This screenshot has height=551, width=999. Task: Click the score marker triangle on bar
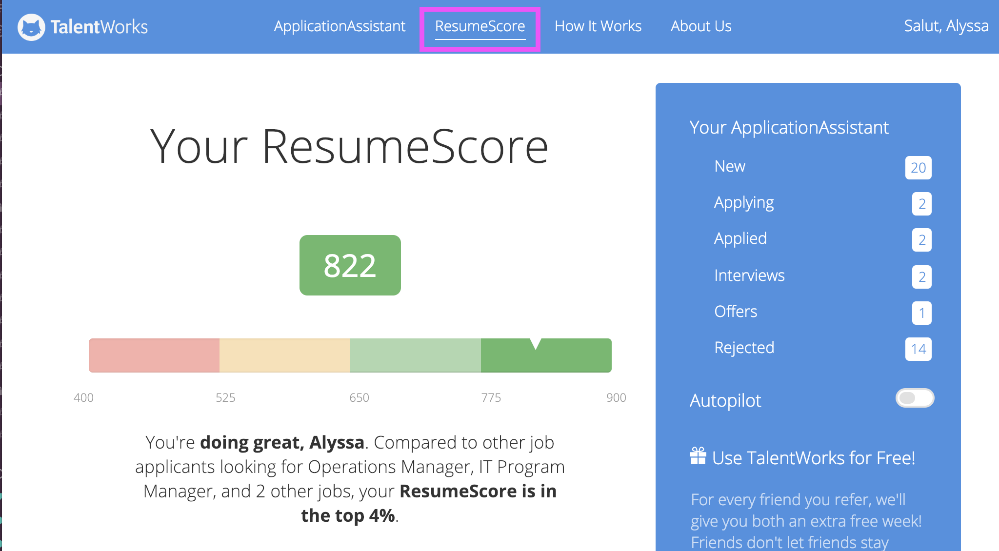(535, 343)
